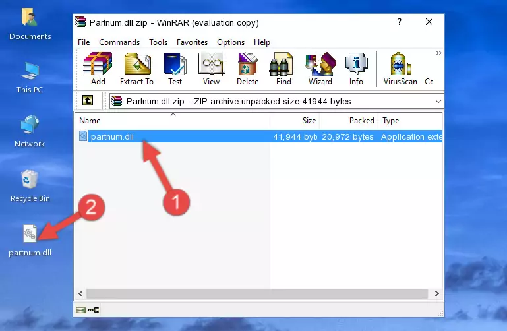Sort by the Type column header

click(x=410, y=121)
